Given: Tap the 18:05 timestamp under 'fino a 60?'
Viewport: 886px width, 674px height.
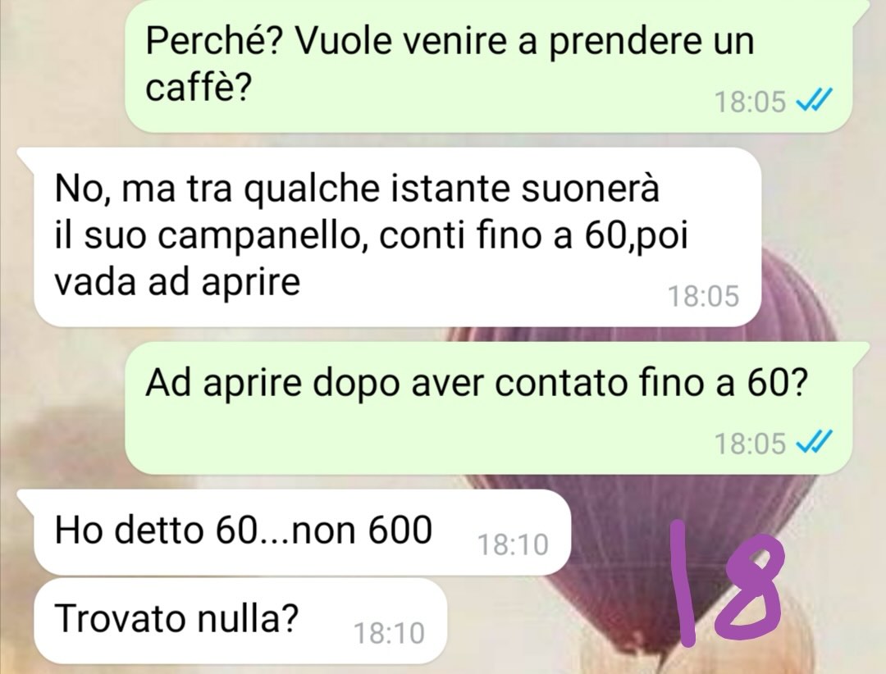Looking at the screenshot, I should (750, 444).
